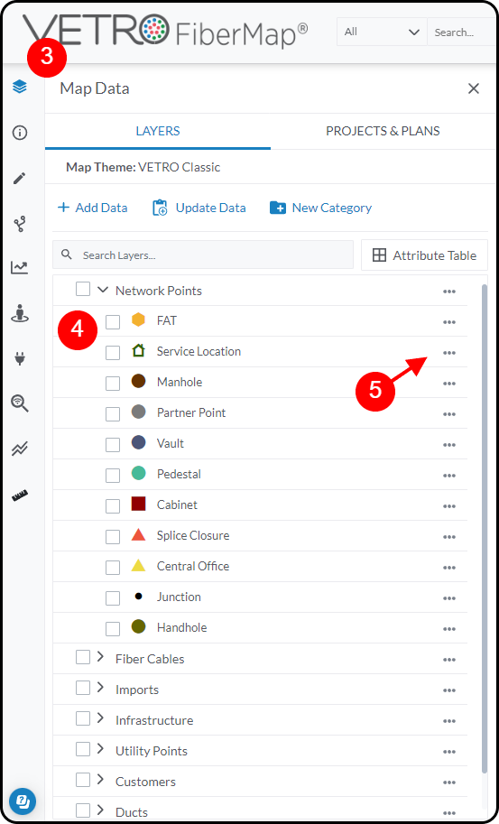Click the plug icon in sidebar
The image size is (499, 824).
pos(20,358)
